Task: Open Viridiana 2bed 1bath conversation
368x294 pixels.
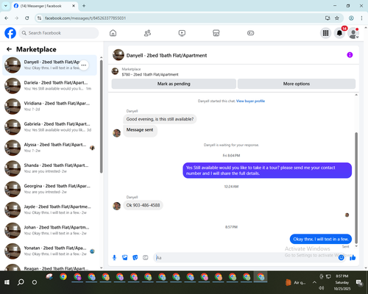Action: pos(49,107)
